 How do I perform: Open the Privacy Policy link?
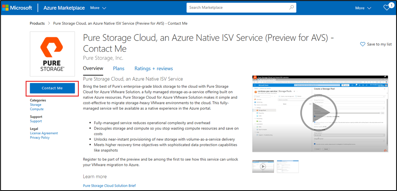[x=40, y=138]
